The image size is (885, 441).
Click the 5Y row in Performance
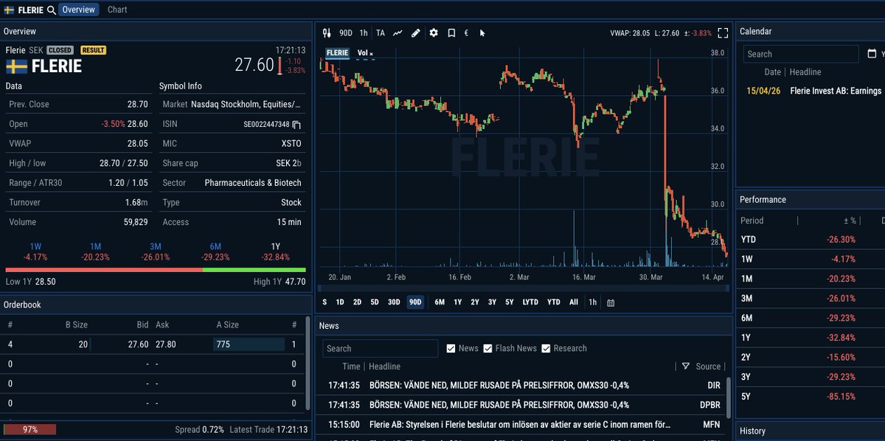coord(811,396)
